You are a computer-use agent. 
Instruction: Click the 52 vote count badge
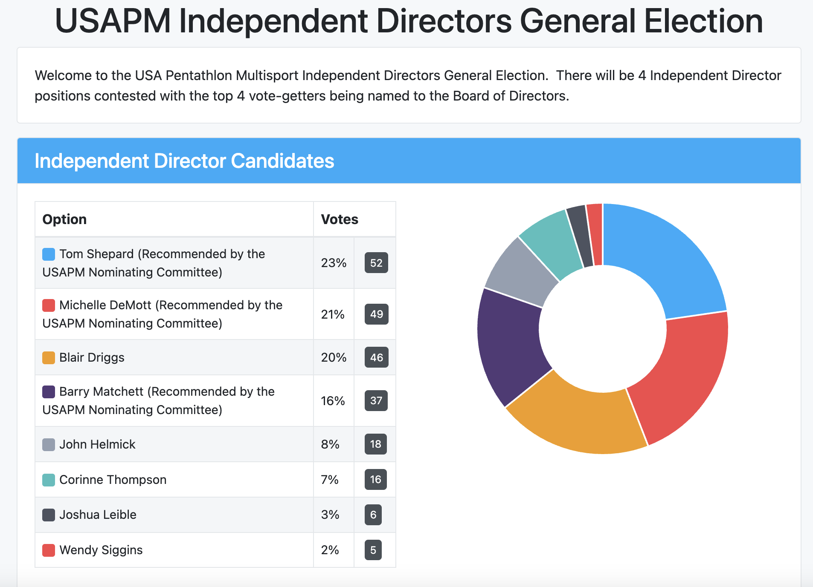[375, 263]
